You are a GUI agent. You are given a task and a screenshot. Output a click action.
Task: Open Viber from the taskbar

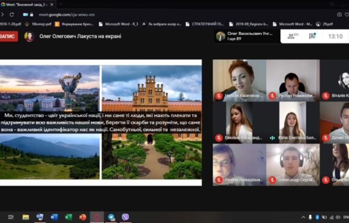tap(126, 217)
